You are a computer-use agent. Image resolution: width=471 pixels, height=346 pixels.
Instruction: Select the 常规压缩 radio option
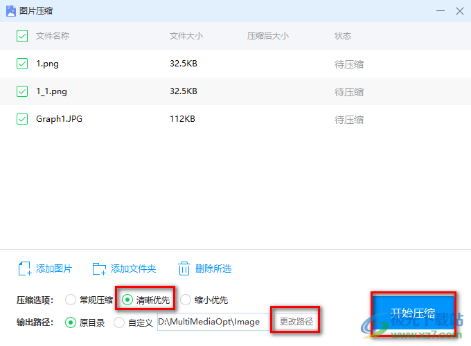pyautogui.click(x=71, y=300)
